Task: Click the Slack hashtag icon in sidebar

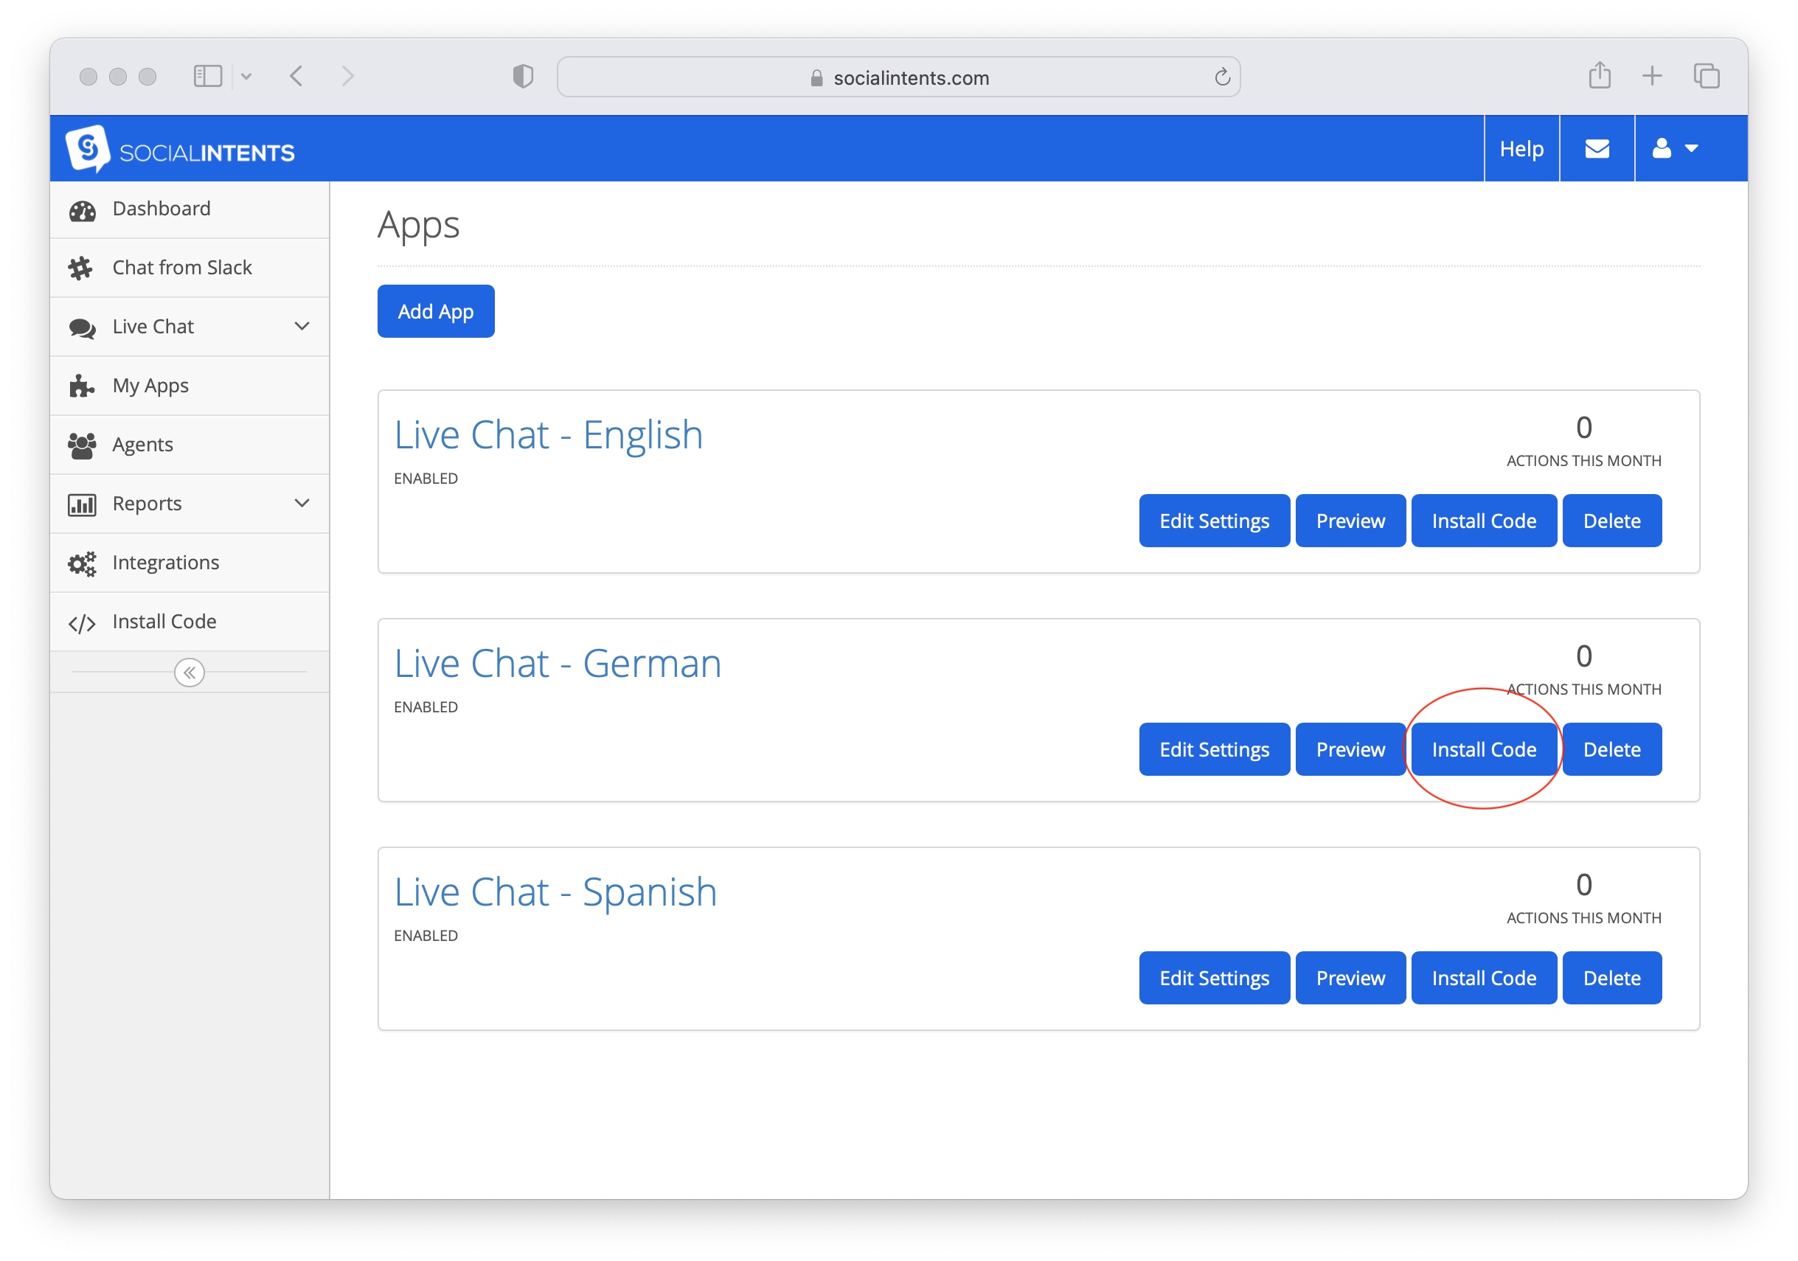Action: click(x=80, y=268)
